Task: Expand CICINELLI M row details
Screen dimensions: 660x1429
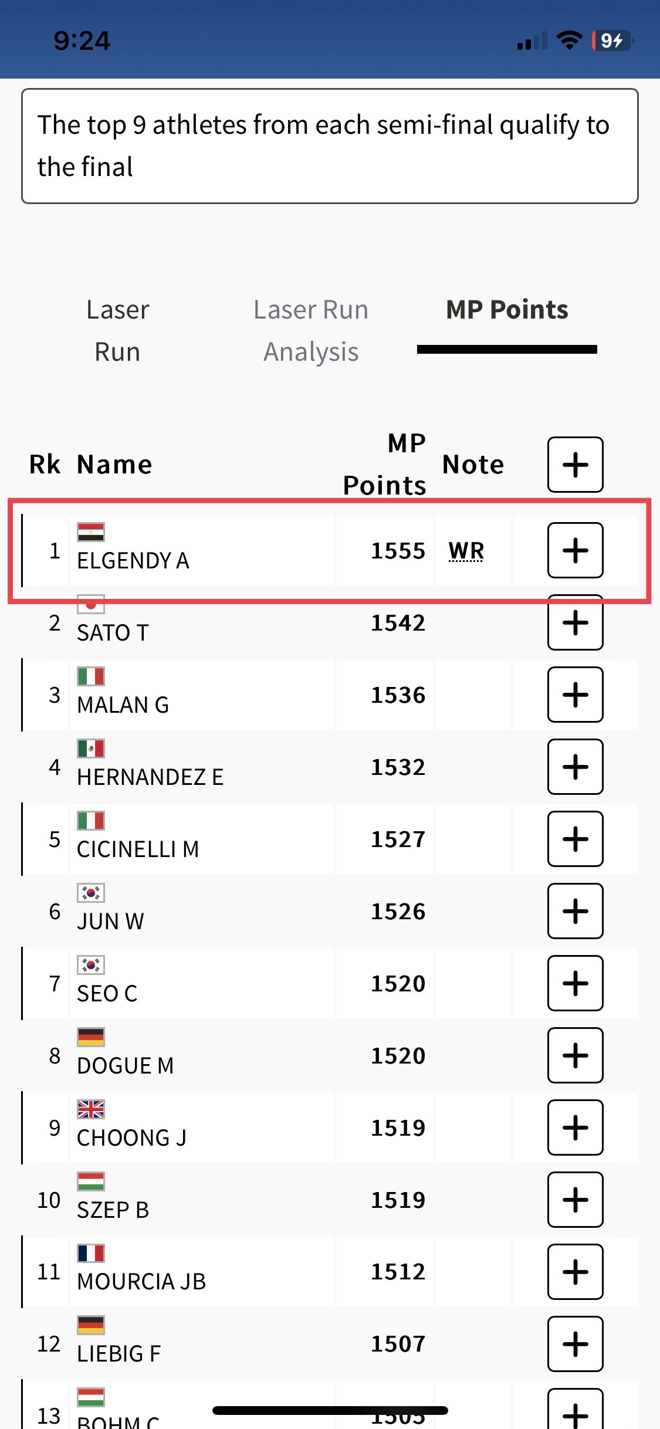Action: coord(575,839)
